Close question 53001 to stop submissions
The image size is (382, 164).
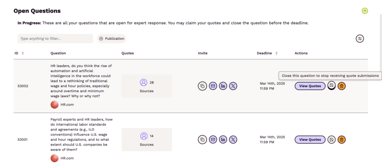pos(331,140)
